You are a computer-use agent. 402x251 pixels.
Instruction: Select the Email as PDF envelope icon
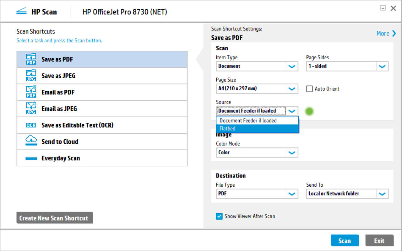click(x=30, y=92)
